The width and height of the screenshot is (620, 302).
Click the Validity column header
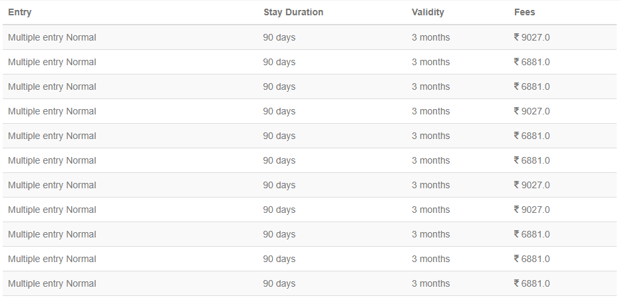click(x=428, y=12)
